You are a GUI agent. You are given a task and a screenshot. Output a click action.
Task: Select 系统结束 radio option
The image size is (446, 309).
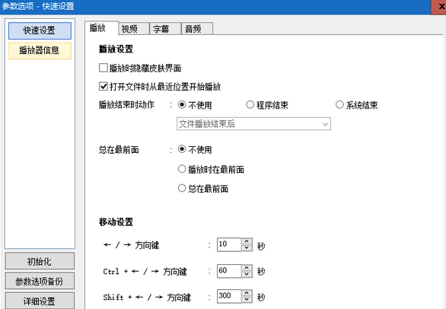coord(339,105)
